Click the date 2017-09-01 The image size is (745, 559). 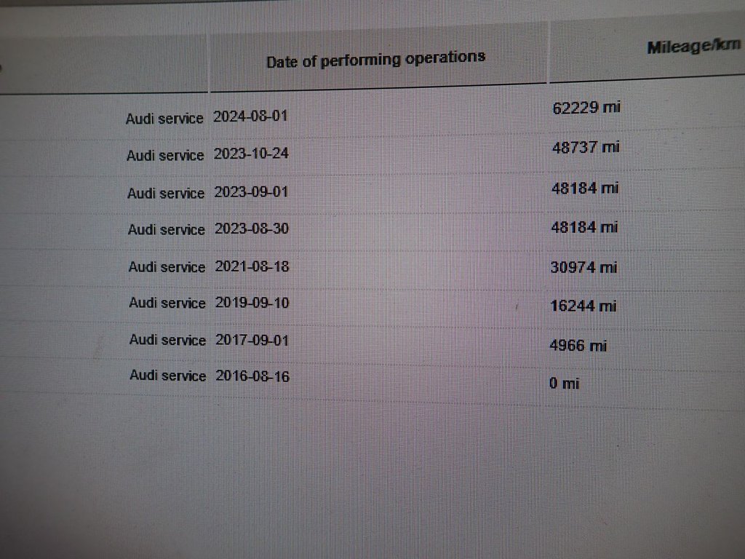[252, 341]
